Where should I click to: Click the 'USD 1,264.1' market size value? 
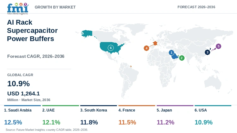point(24,94)
